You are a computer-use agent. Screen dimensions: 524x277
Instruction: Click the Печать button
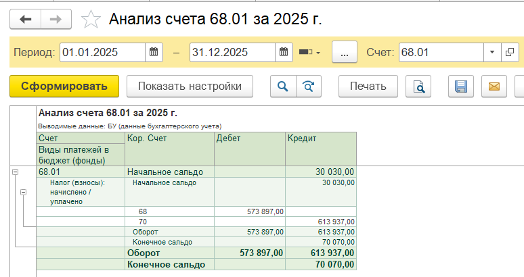point(368,86)
